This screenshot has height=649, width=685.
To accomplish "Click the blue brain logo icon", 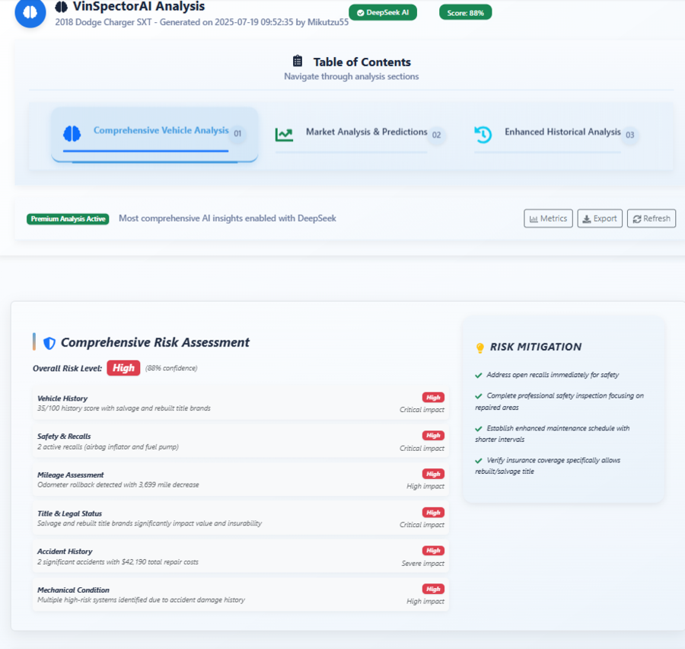I will click(x=30, y=13).
